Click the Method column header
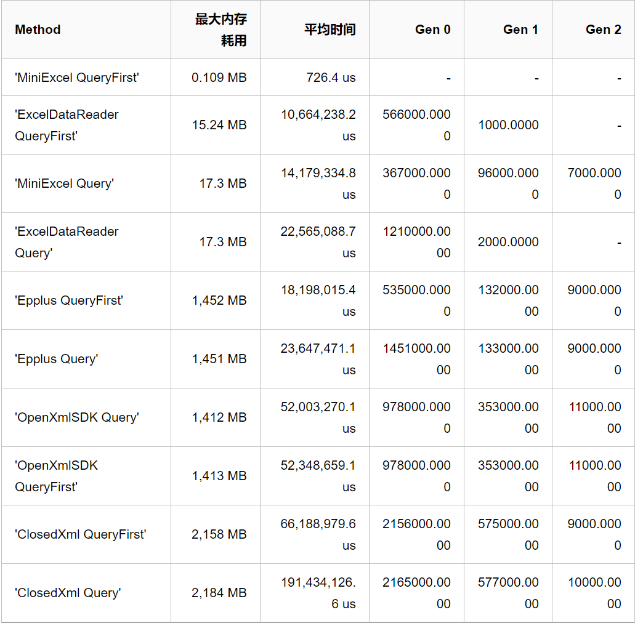Screen dimensions: 635x623 pyautogui.click(x=38, y=30)
